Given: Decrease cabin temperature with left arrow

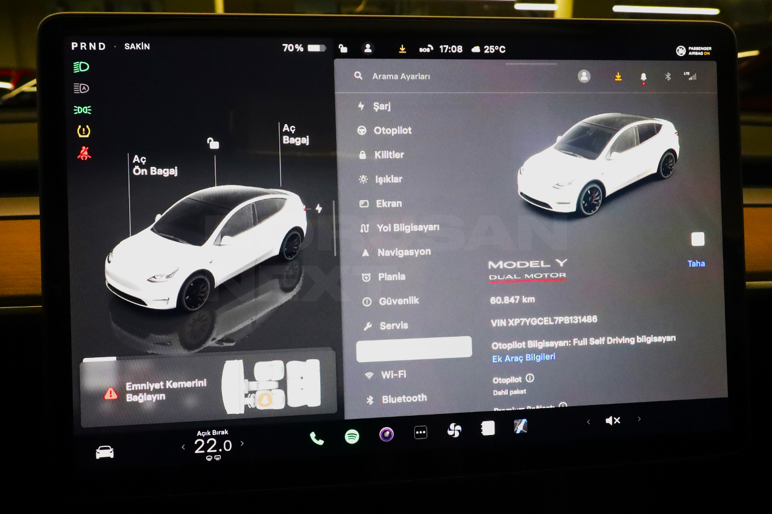Looking at the screenshot, I should coord(183,447).
